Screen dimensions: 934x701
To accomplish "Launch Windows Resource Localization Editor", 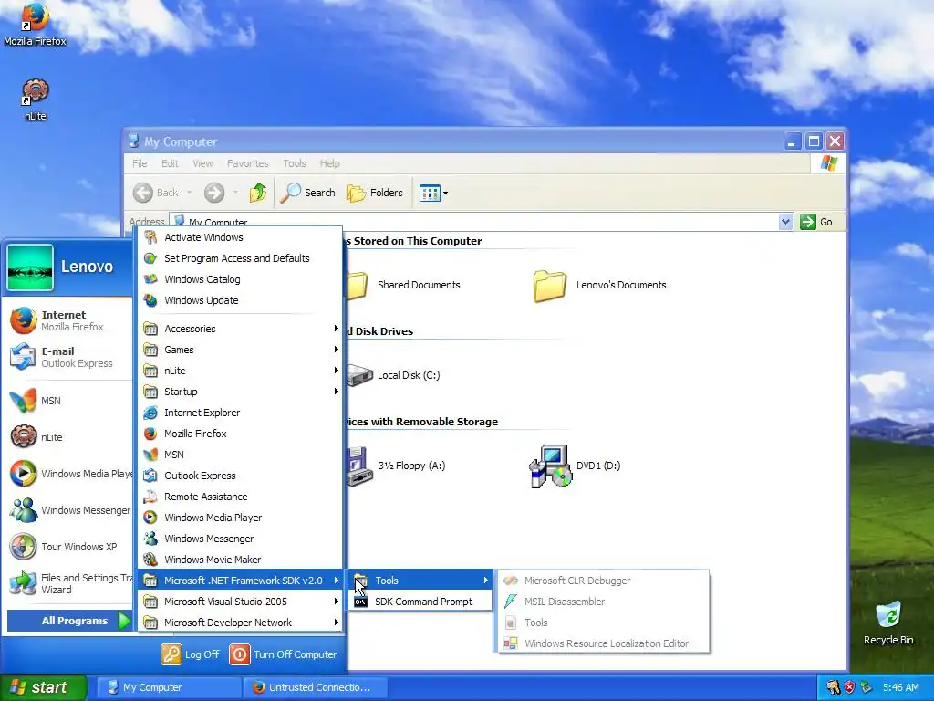I will click(x=604, y=643).
